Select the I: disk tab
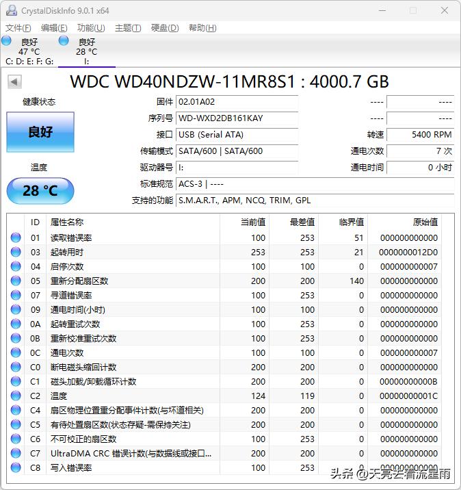Viewport: 461px width, 490px height. [87, 51]
